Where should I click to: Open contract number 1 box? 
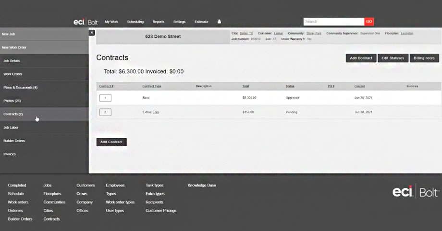pyautogui.click(x=105, y=98)
